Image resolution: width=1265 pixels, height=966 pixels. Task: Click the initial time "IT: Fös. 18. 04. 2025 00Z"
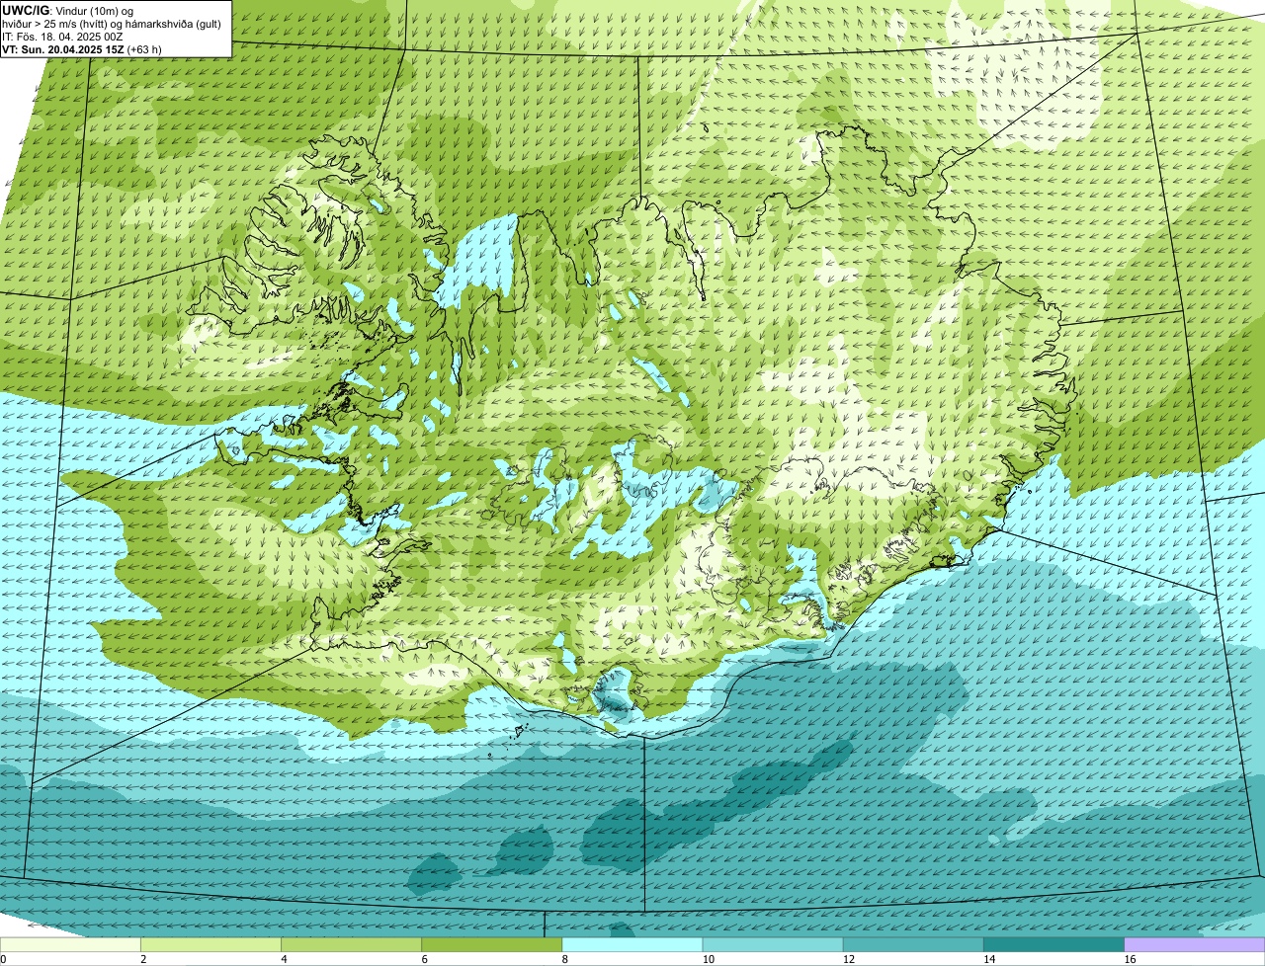click(63, 36)
